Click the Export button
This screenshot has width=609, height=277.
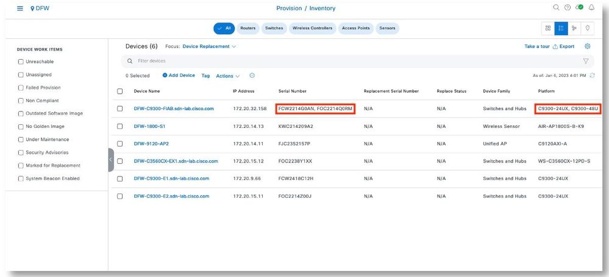pos(563,46)
